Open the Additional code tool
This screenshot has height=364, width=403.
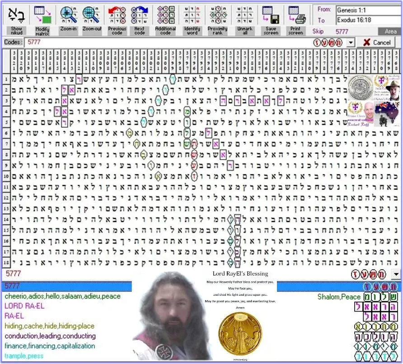(165, 15)
